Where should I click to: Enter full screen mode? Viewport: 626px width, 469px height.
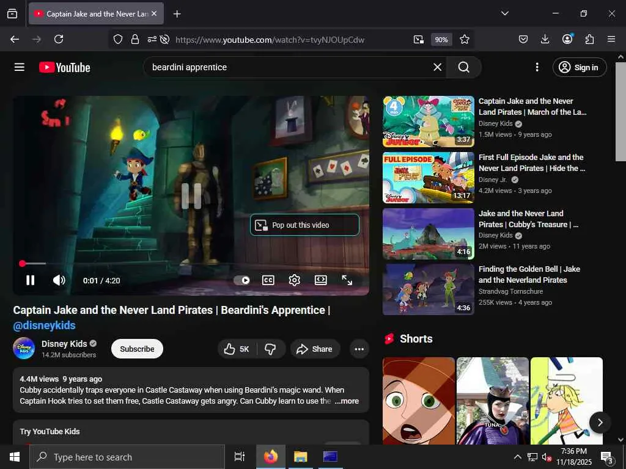tap(347, 280)
